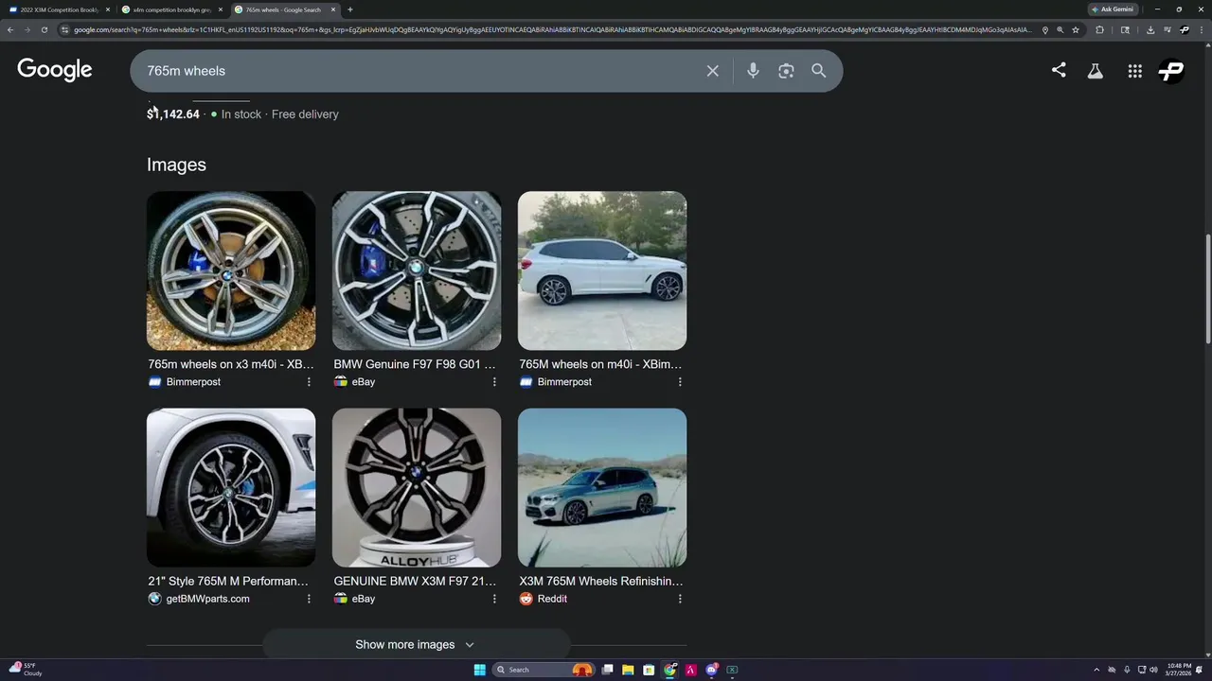The height and width of the screenshot is (681, 1212).
Task: Open more options for Reddit result
Action: click(x=680, y=599)
